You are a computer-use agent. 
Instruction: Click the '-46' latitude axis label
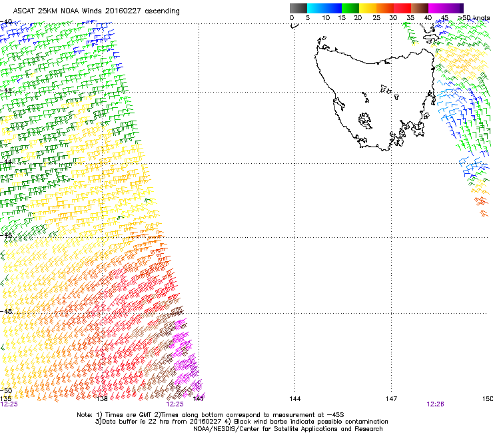[6, 235]
